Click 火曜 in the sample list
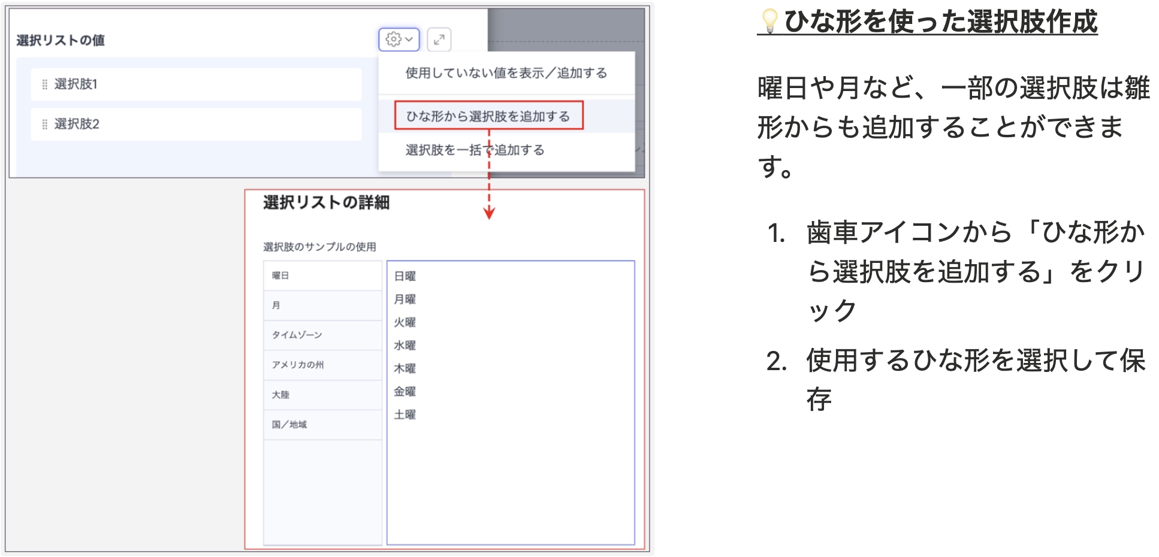This screenshot has width=1159, height=557. point(405,322)
